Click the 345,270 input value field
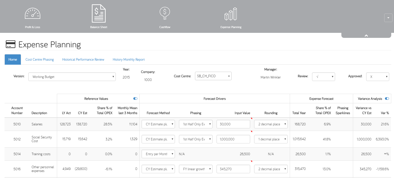 point(233,169)
